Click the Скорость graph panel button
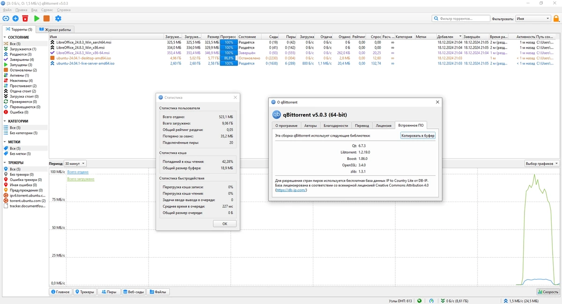Image resolution: width=562 pixels, height=304 pixels. coord(548,292)
